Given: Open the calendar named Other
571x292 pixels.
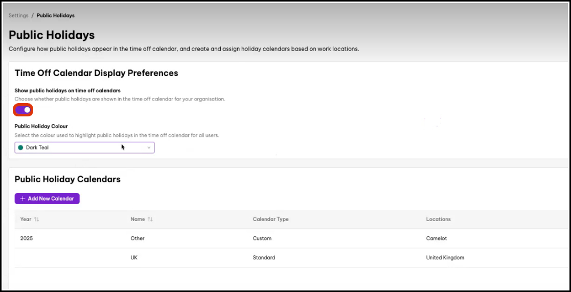Looking at the screenshot, I should pyautogui.click(x=138, y=238).
